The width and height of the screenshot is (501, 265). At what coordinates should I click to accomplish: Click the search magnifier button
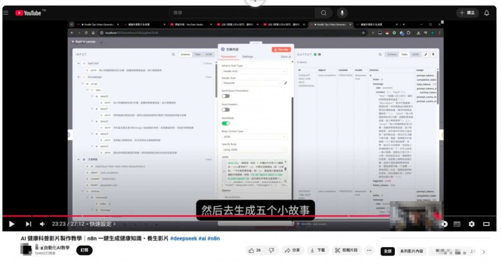[x=323, y=13]
